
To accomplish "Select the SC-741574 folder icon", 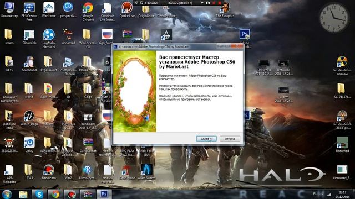I will coord(342,91).
